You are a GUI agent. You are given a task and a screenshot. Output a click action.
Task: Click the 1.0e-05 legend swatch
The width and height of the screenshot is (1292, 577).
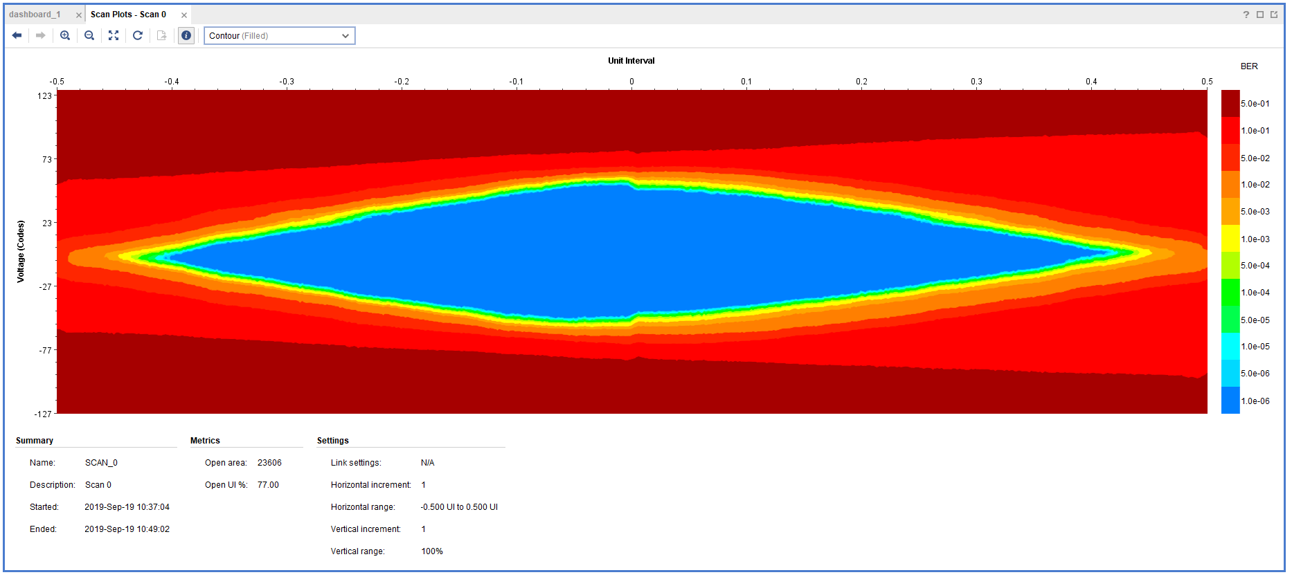tap(1230, 347)
